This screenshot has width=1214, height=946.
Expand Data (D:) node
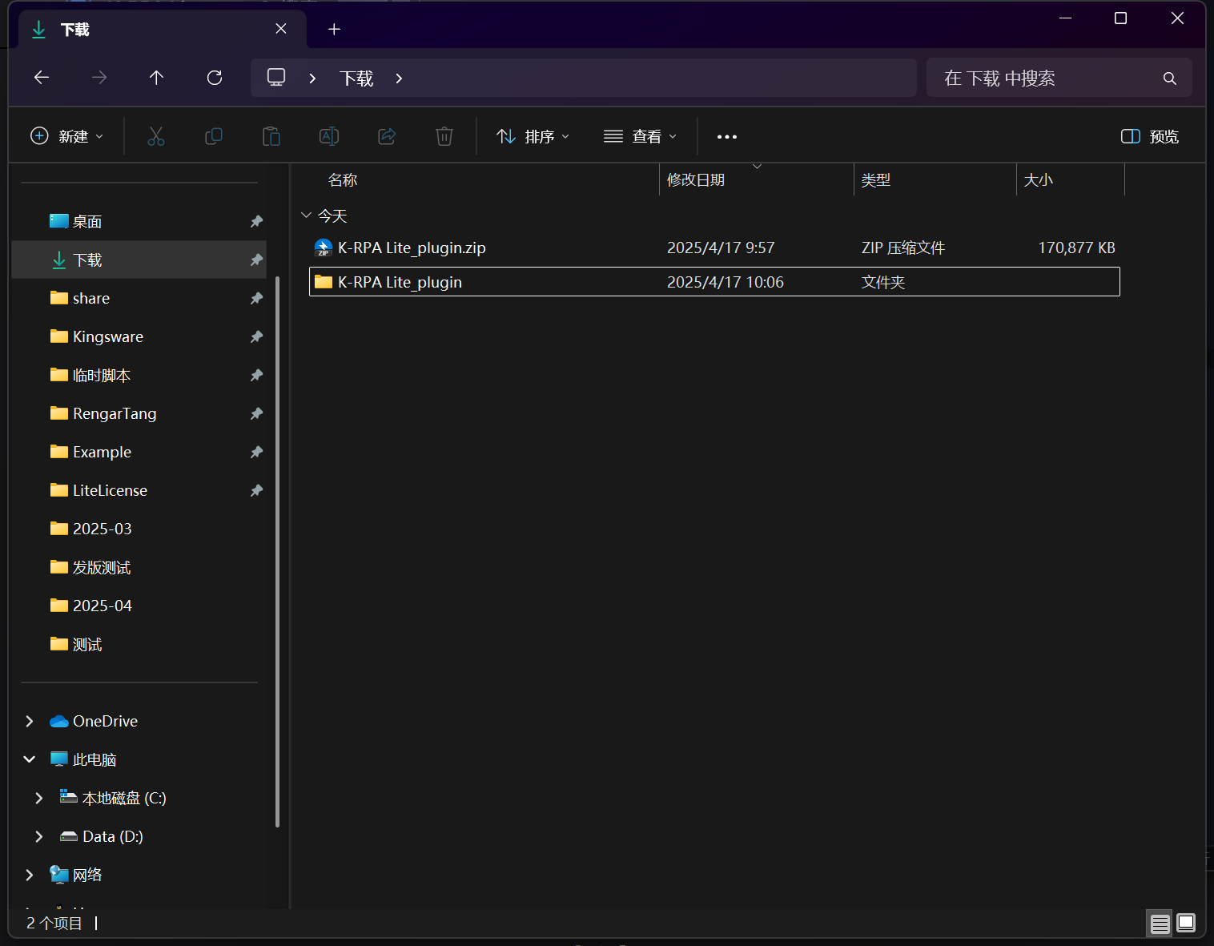pyautogui.click(x=39, y=837)
